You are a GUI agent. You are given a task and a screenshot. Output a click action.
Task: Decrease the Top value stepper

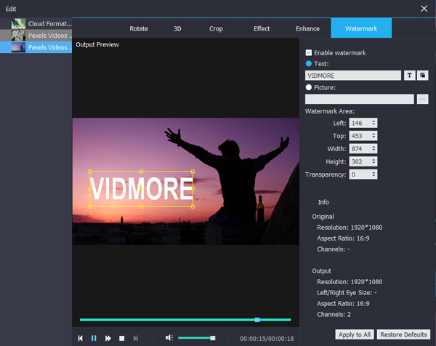pos(374,137)
